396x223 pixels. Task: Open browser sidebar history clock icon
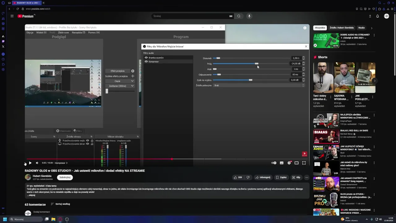pos(3,59)
